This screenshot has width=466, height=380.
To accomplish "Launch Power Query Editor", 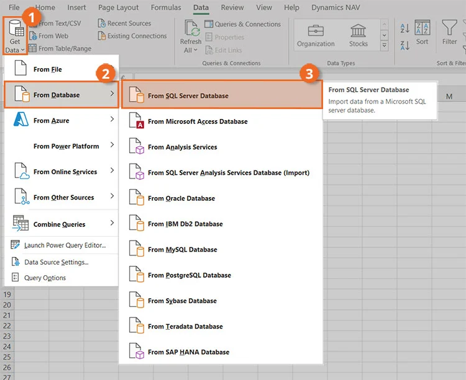I will point(62,245).
